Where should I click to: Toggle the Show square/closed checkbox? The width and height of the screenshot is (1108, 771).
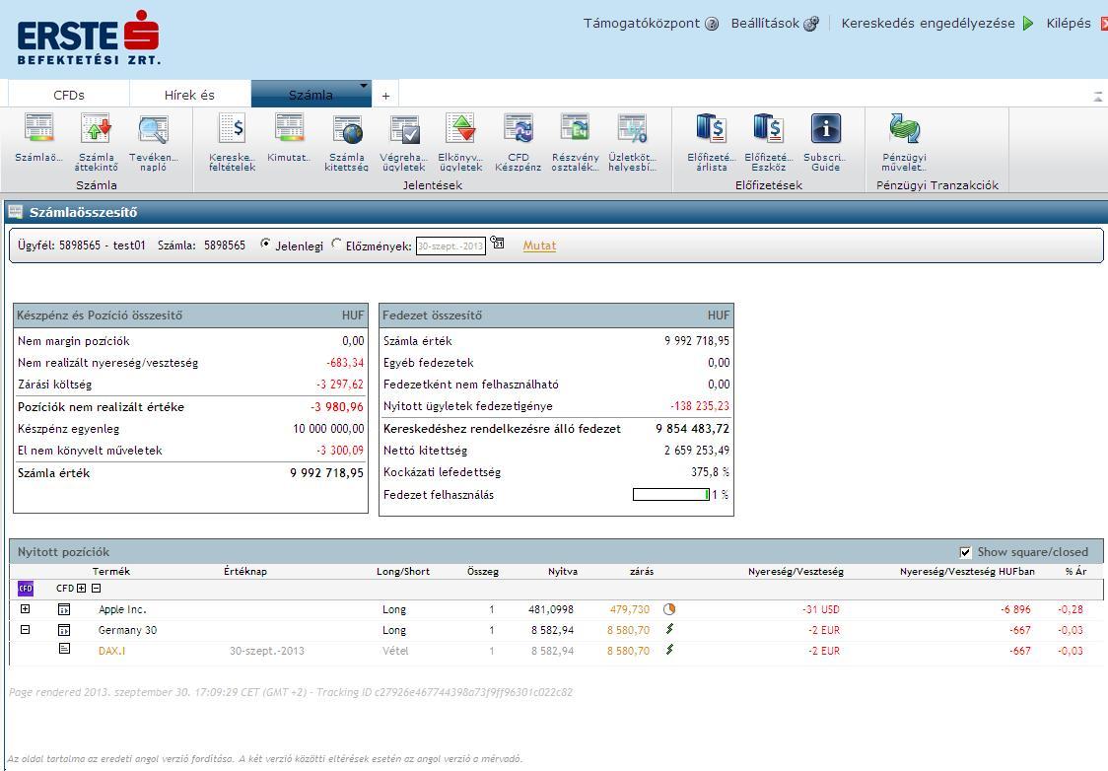[x=965, y=553]
